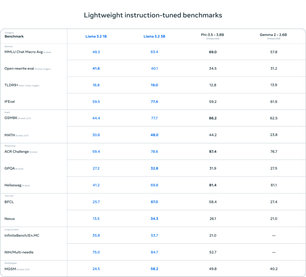
Task: Select the Phi-3.5 – 3.8B column header
Action: pyautogui.click(x=213, y=35)
